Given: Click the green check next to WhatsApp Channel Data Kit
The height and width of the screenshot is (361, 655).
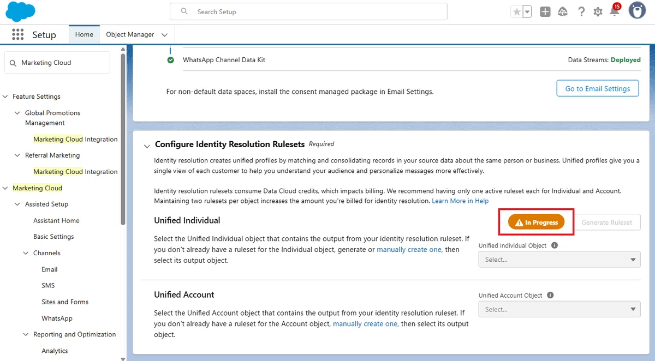Looking at the screenshot, I should [x=171, y=60].
